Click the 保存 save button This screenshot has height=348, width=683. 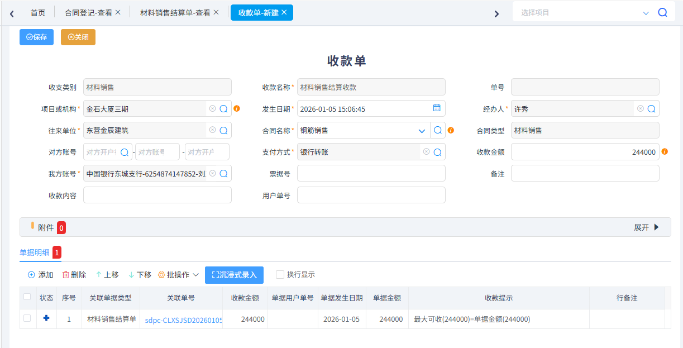coord(36,37)
